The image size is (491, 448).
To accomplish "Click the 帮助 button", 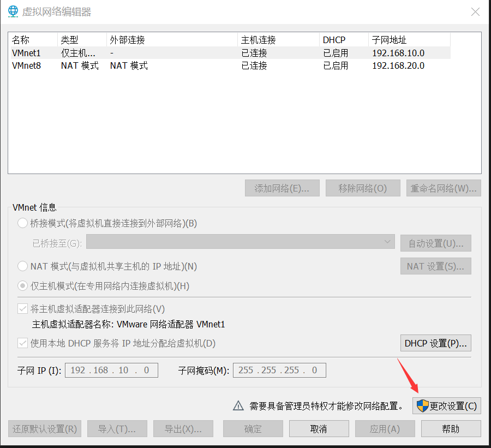I will [451, 428].
